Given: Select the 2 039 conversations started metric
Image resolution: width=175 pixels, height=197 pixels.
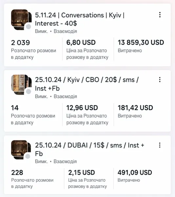Looking at the screenshot, I should click(x=20, y=43).
